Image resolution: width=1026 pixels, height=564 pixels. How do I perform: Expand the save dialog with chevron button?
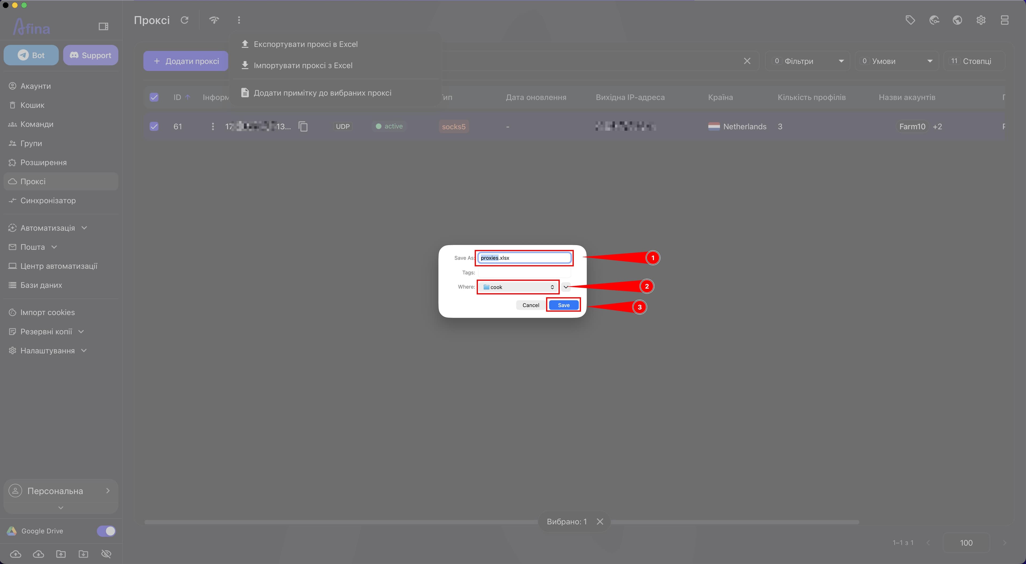coord(566,287)
